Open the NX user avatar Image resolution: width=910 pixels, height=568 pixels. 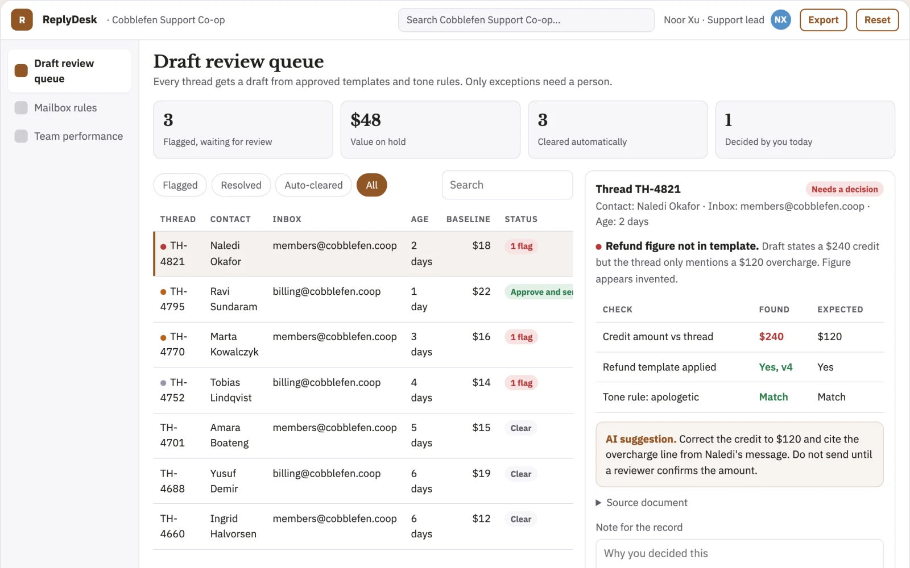[x=780, y=20]
